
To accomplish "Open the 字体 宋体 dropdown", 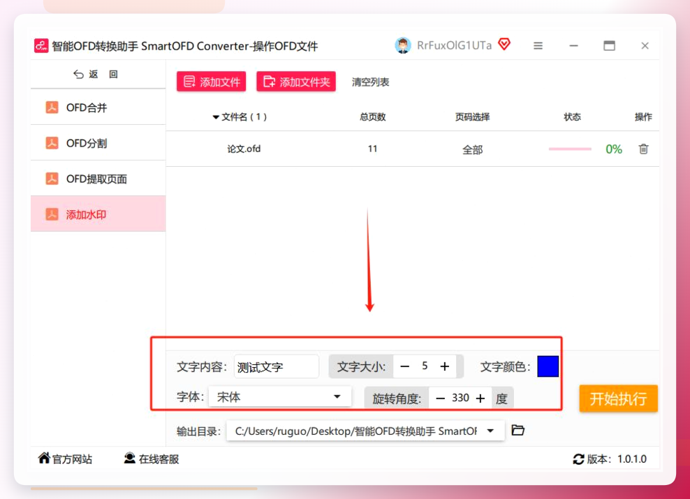I will [280, 397].
